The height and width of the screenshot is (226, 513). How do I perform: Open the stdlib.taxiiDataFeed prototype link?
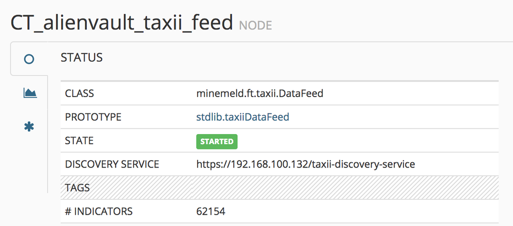tap(243, 117)
